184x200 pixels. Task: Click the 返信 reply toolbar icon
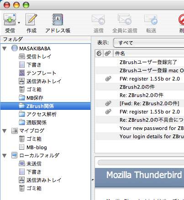(x=98, y=20)
